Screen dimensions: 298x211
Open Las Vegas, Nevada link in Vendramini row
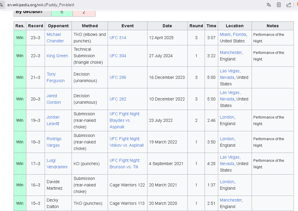230,160
